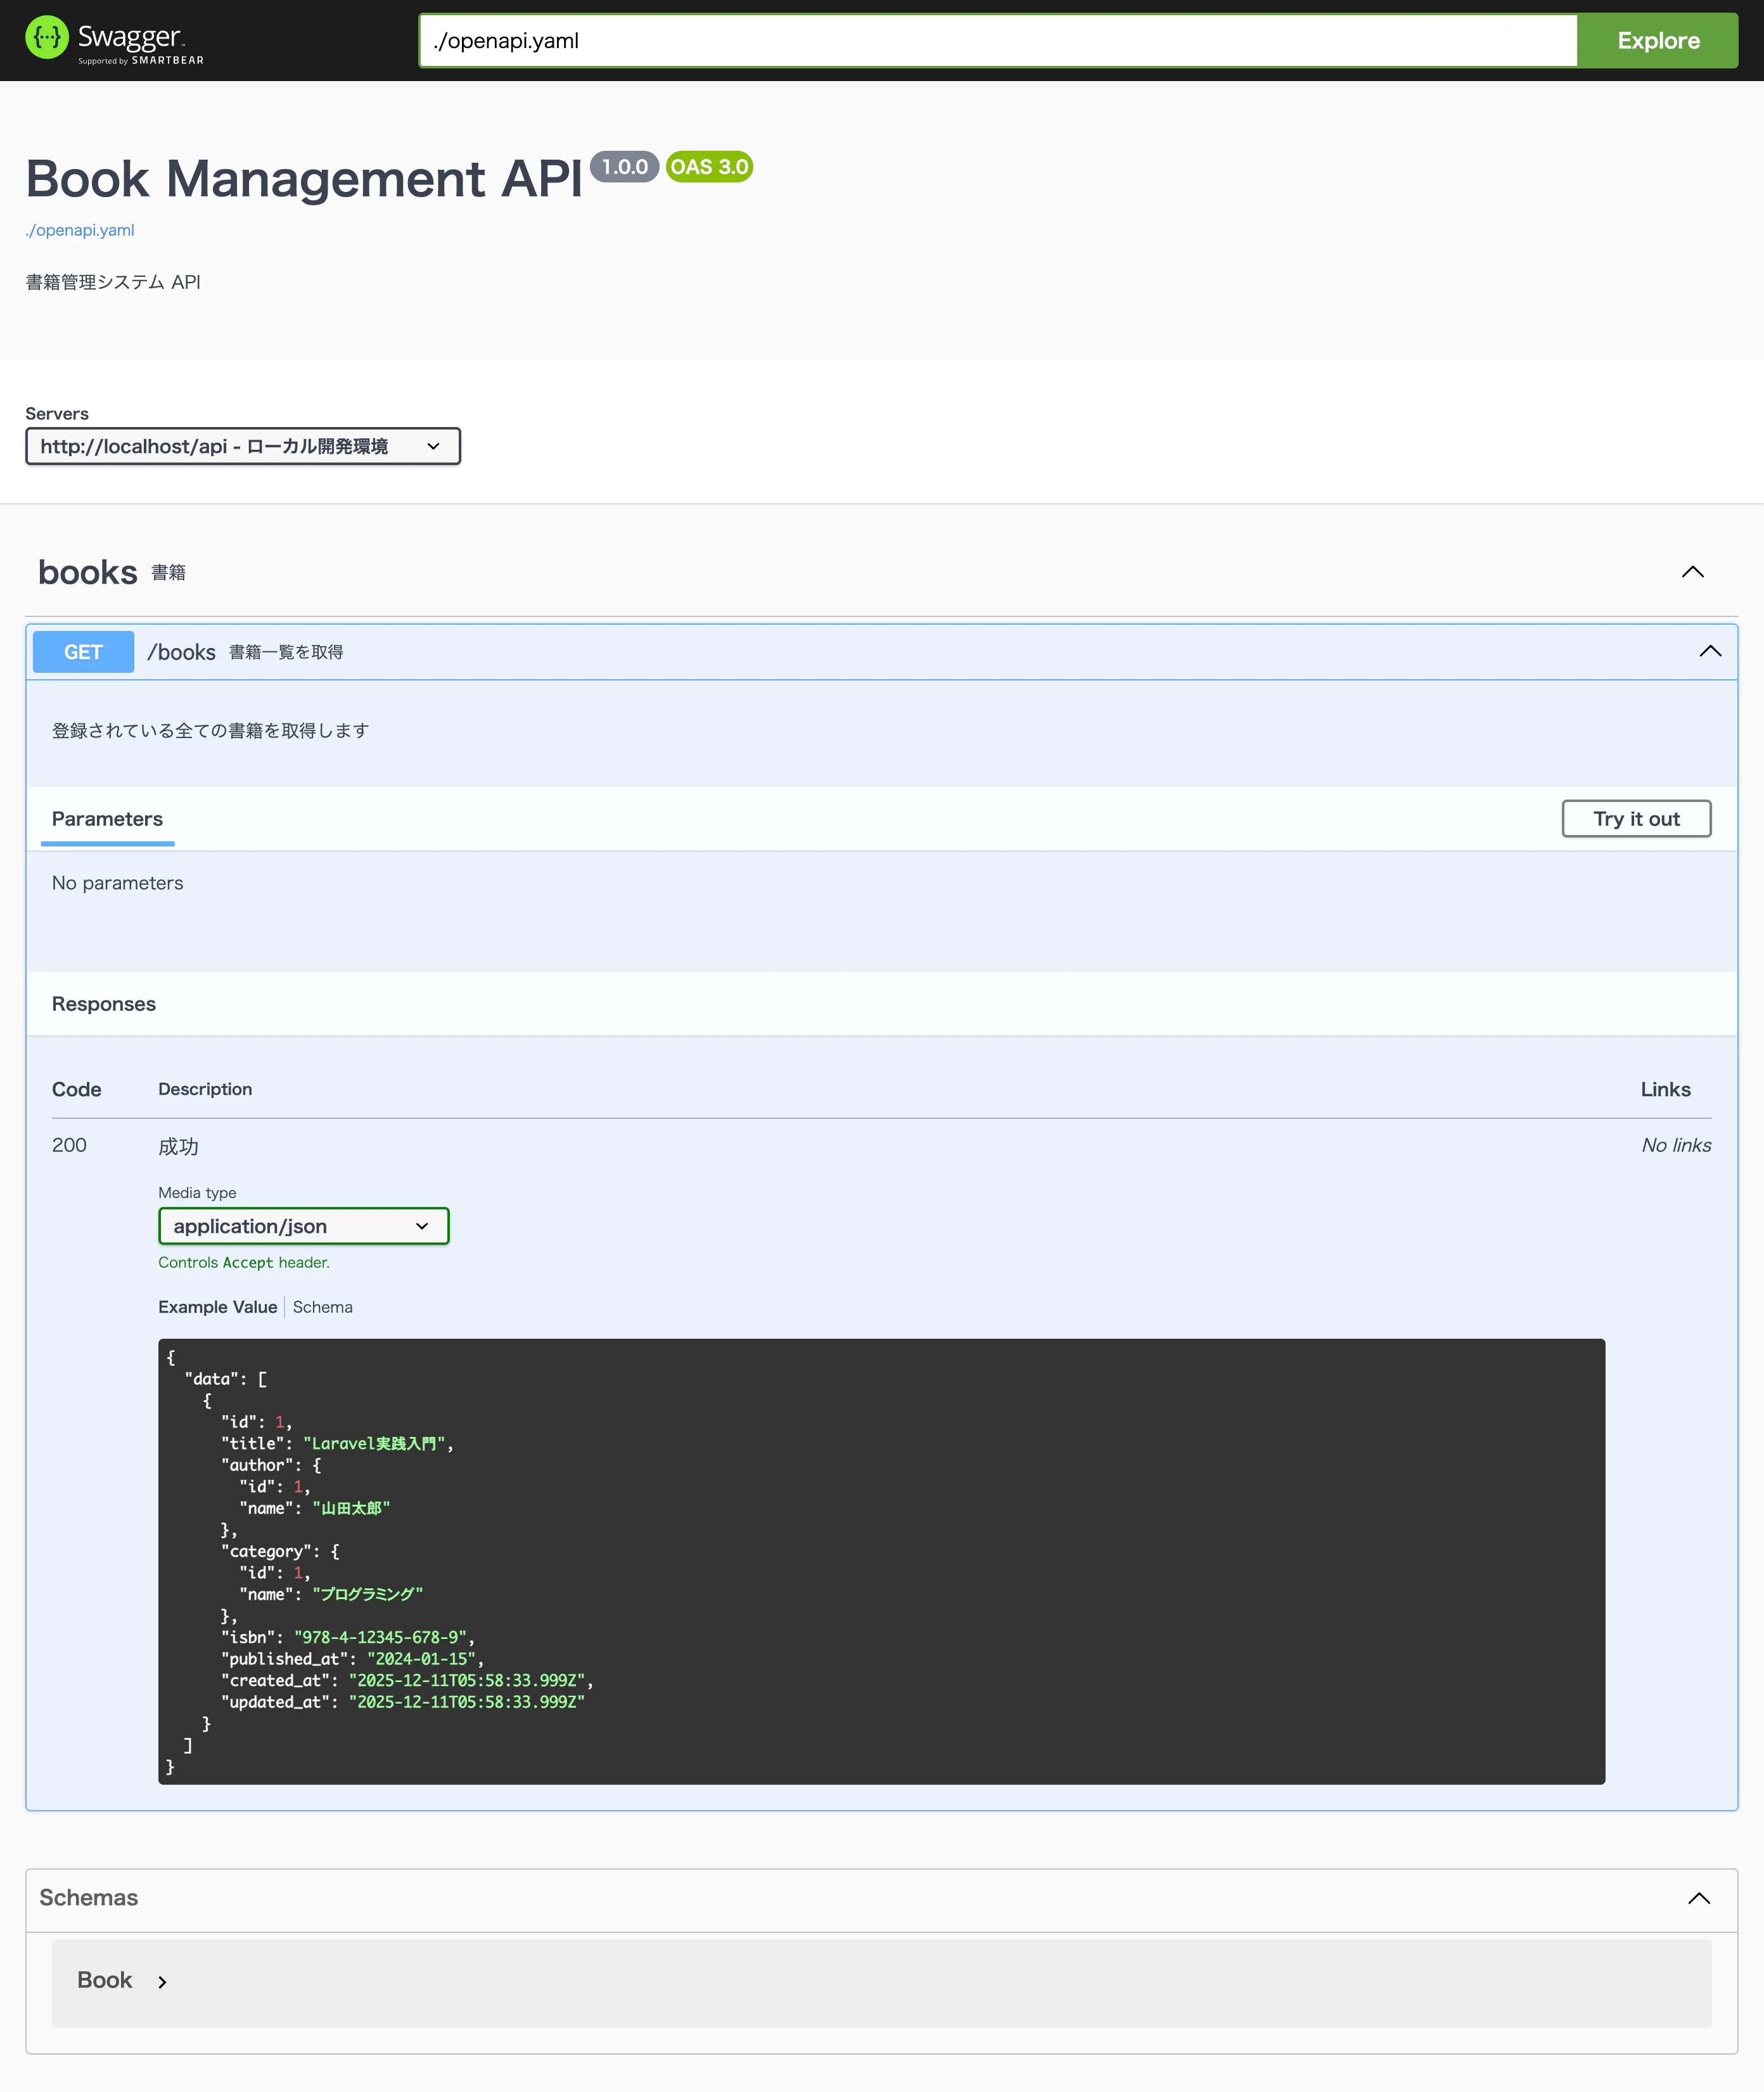Expand the Book schema arrow
1764x2092 pixels.
(162, 1982)
